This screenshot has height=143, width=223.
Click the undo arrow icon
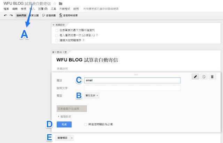[6, 15]
